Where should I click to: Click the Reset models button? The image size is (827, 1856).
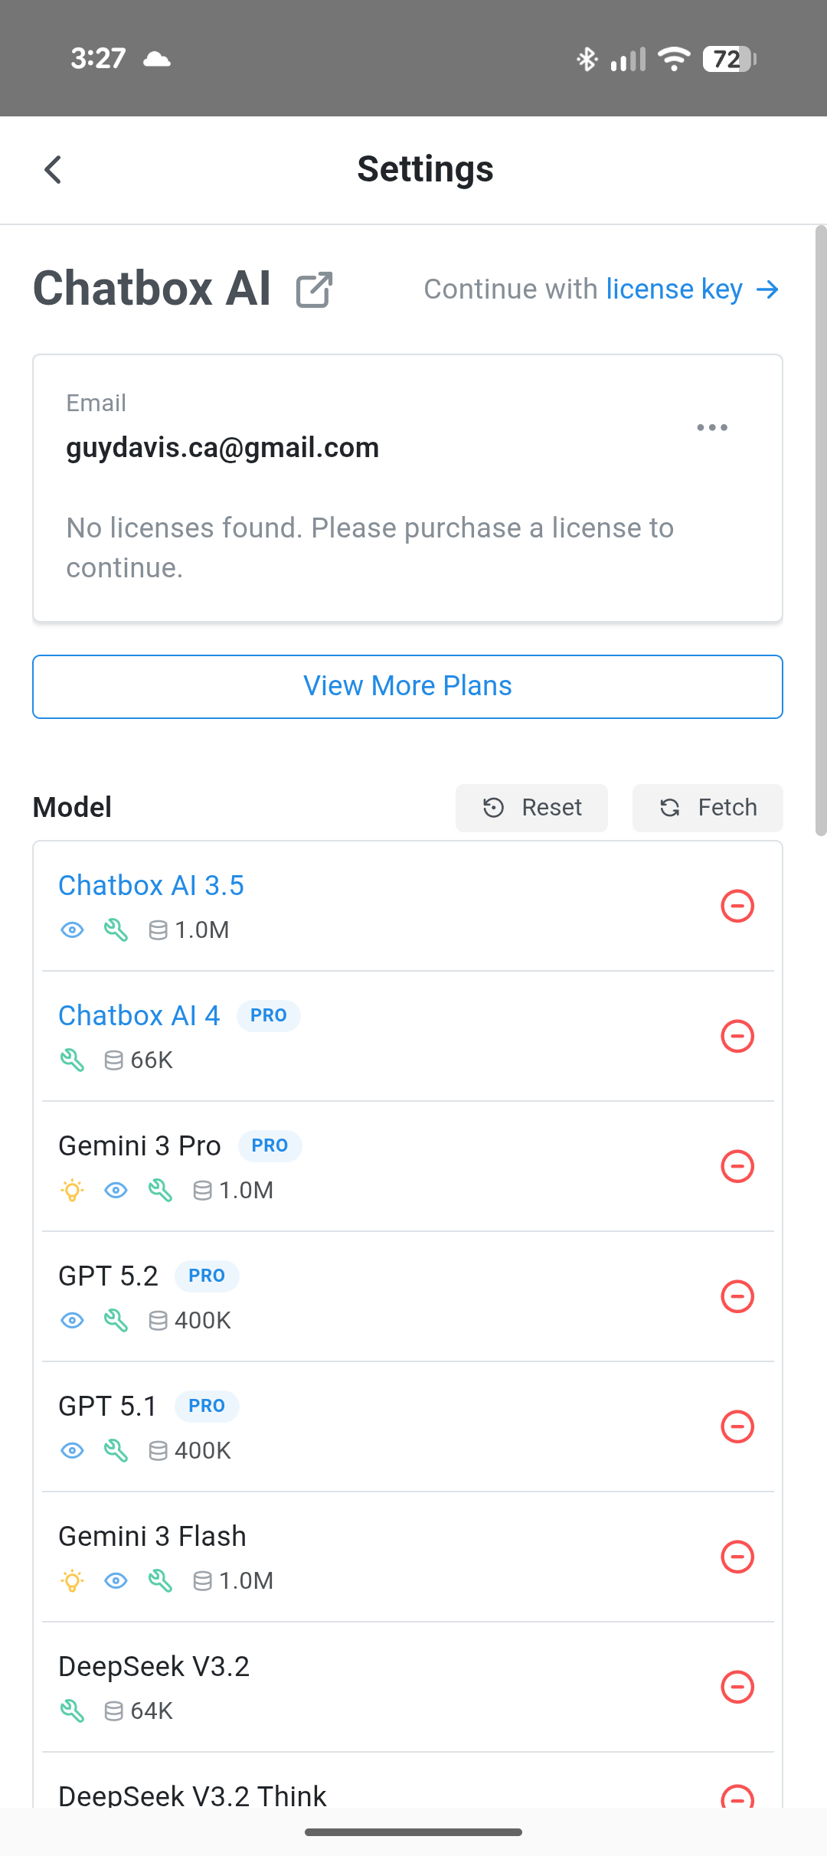pos(531,808)
